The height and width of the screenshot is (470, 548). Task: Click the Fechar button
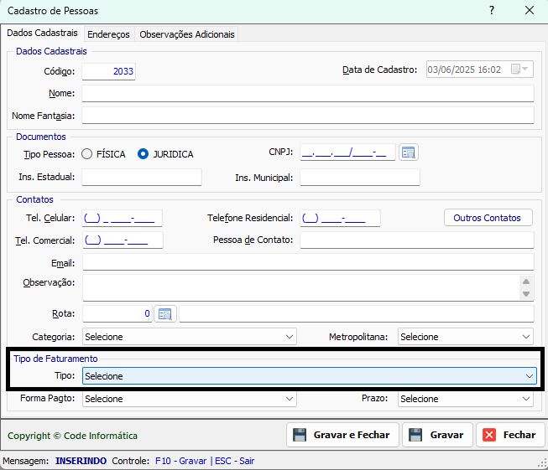pyautogui.click(x=510, y=435)
